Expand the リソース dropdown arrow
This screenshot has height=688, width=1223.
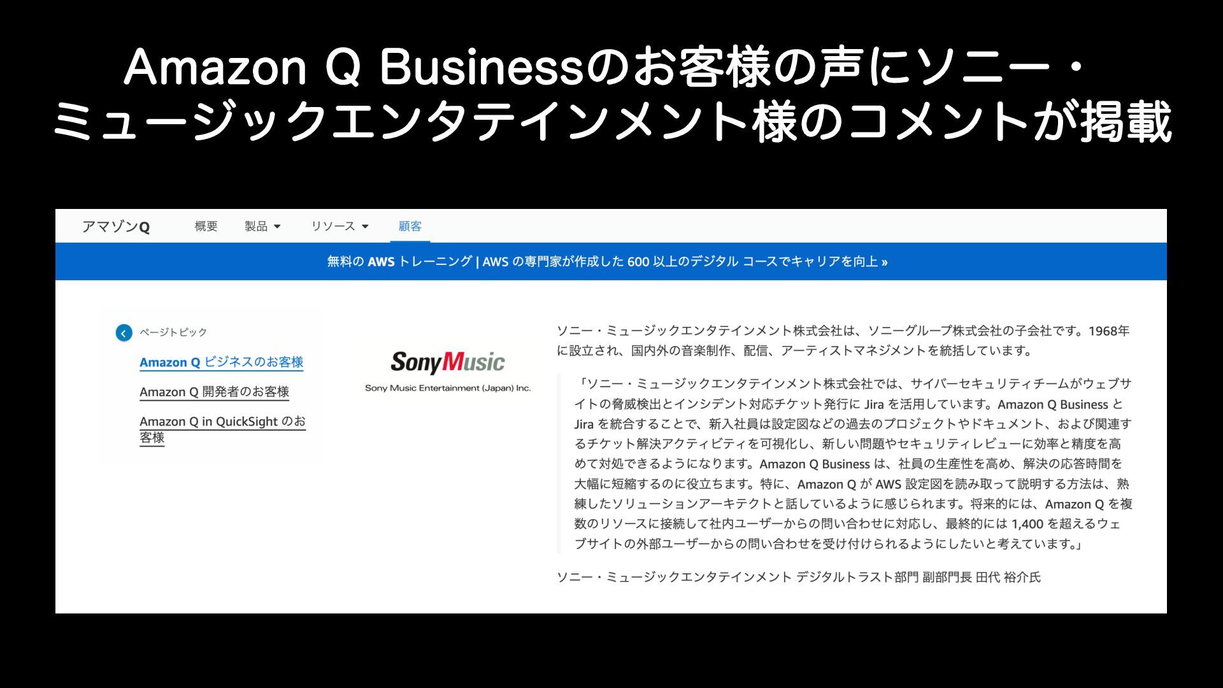(x=365, y=227)
